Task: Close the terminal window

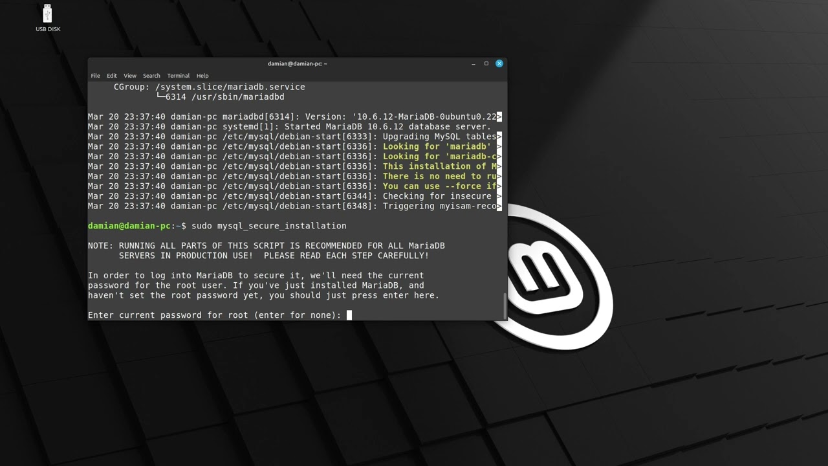Action: coord(499,63)
